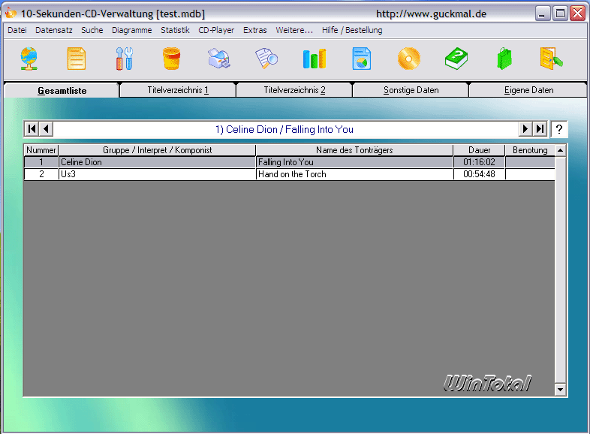Click the pie chart statistics document icon
This screenshot has height=434, width=590.
[x=362, y=59]
